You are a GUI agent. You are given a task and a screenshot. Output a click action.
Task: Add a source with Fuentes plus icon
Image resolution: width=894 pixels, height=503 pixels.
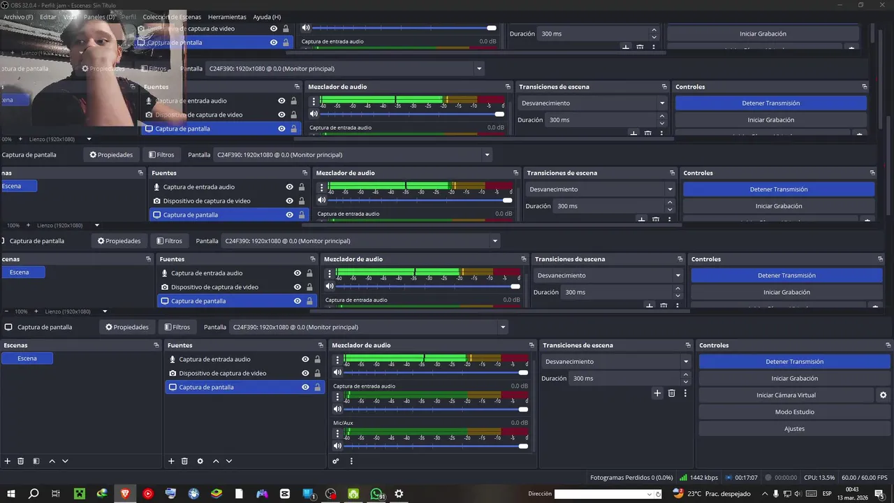(x=171, y=461)
